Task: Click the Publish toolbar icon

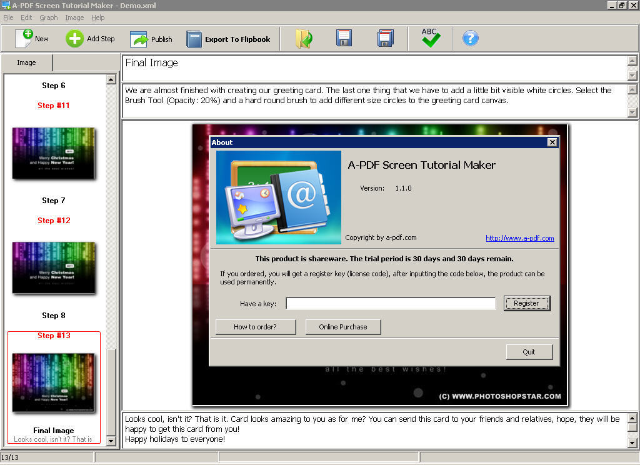Action: click(138, 39)
